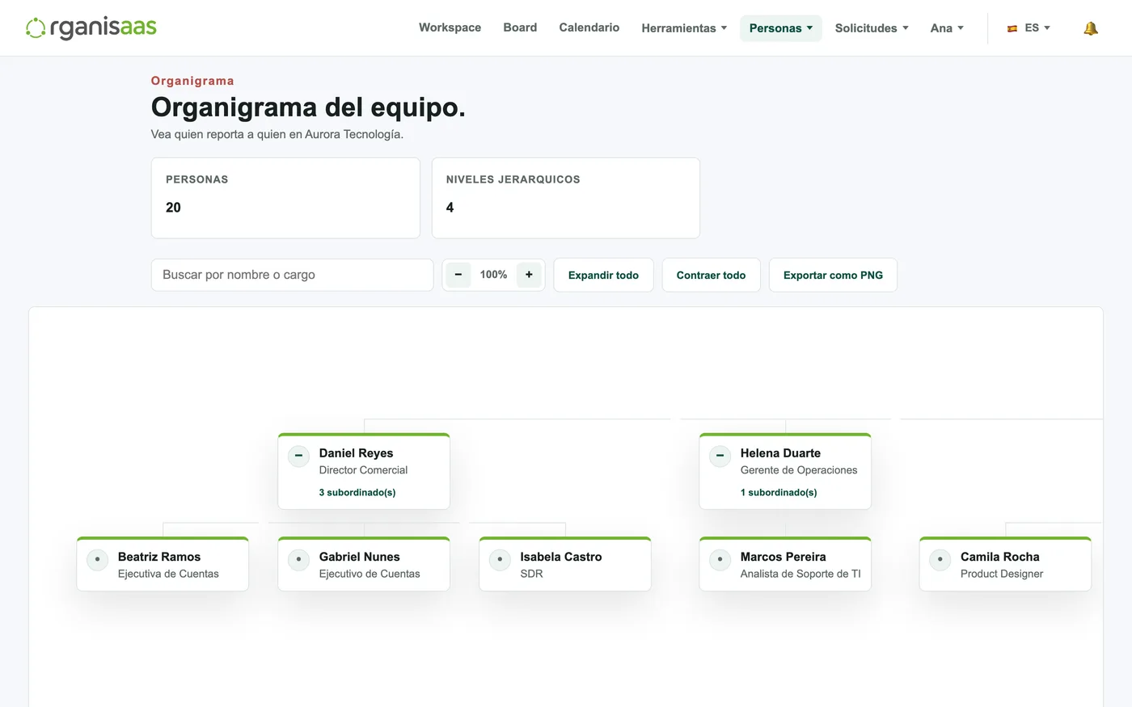Open the Board page

[x=520, y=27]
